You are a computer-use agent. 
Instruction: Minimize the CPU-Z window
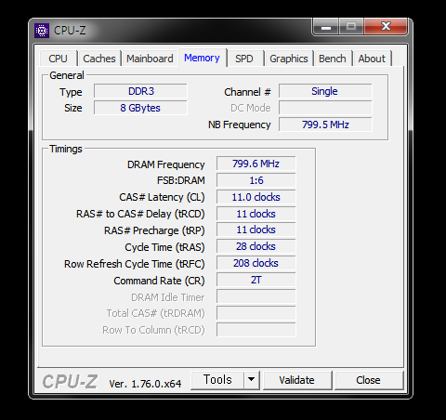pos(326,27)
